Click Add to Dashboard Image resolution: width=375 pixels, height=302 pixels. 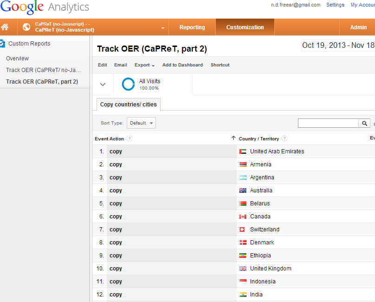point(182,65)
